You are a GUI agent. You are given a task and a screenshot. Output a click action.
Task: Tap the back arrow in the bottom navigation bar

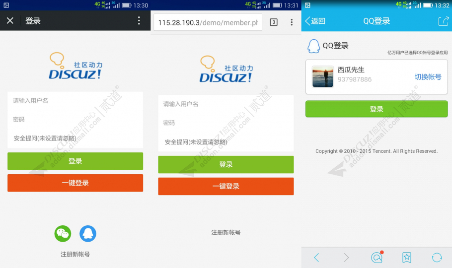click(x=316, y=257)
